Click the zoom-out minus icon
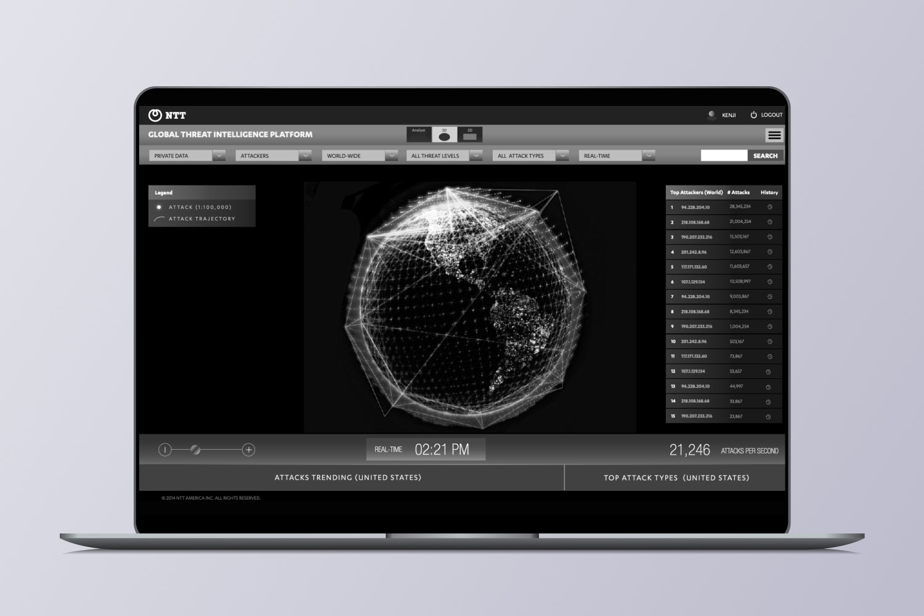 click(x=165, y=450)
